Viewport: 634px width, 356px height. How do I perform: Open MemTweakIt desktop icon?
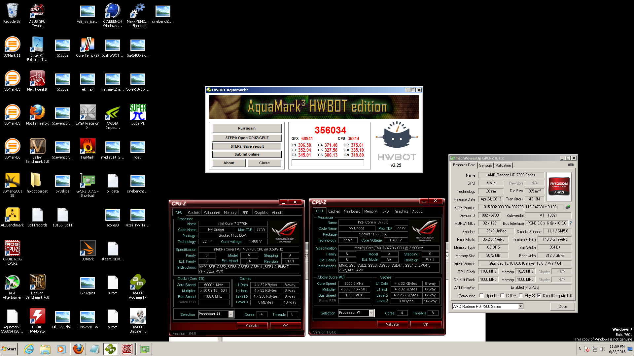(x=37, y=81)
